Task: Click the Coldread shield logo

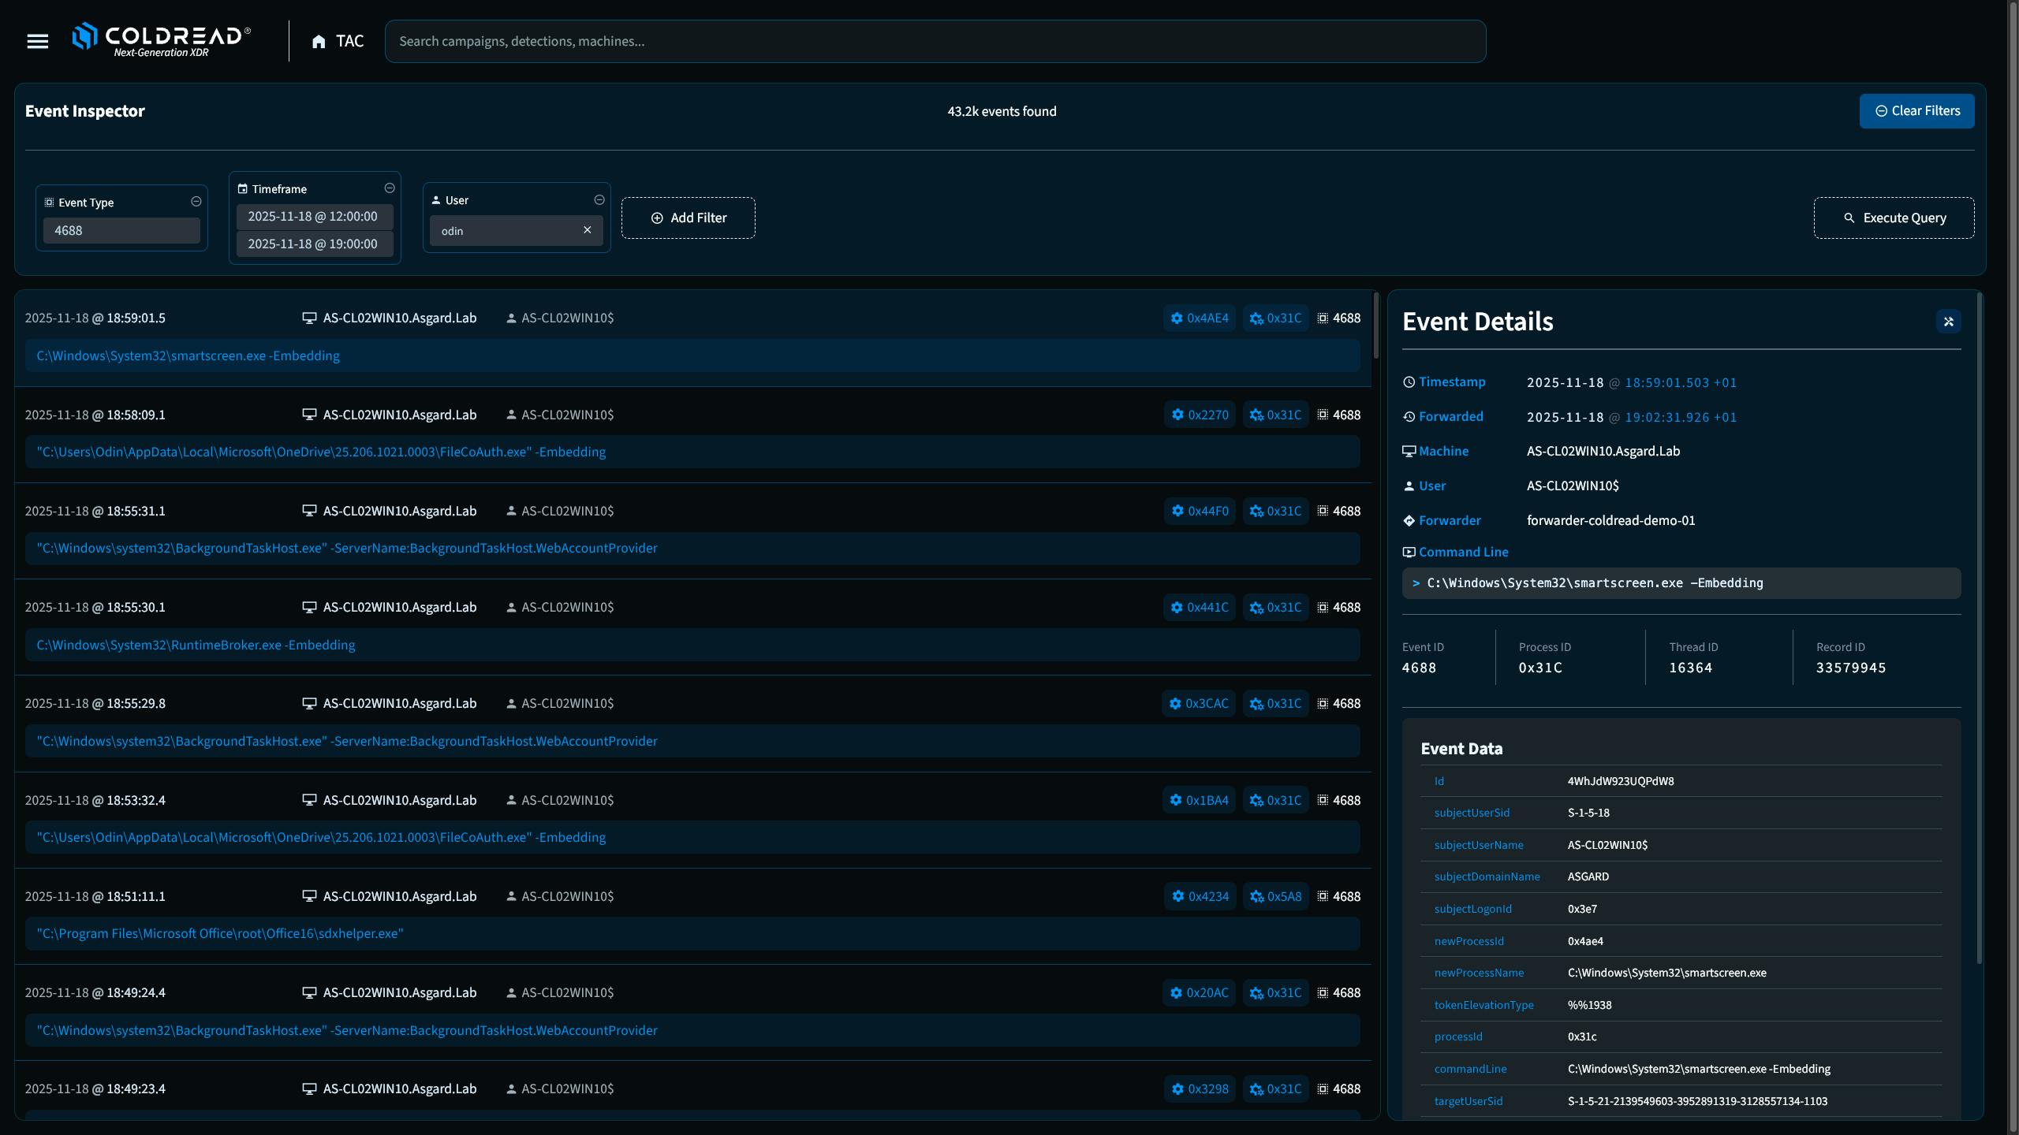Action: tap(84, 36)
